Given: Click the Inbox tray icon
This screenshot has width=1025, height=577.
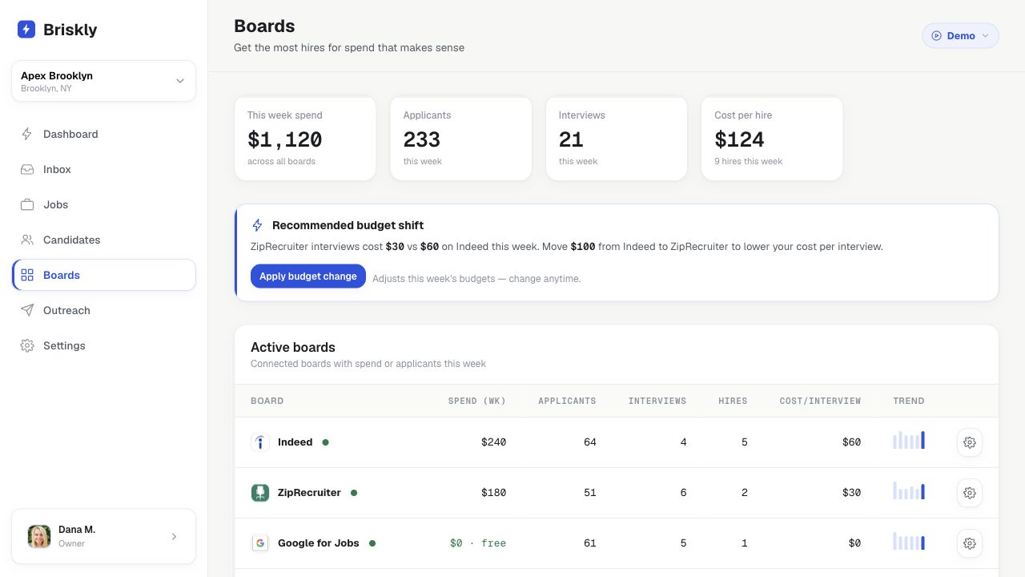Looking at the screenshot, I should (27, 169).
